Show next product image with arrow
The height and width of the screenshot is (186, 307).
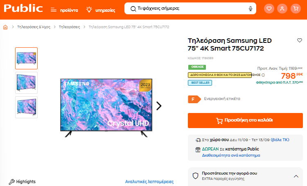coord(159,106)
